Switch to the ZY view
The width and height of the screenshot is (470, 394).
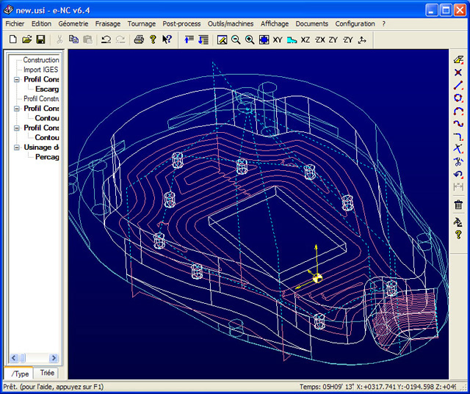(333, 40)
